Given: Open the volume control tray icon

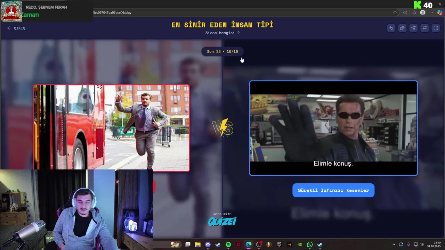Looking at the screenshot, I should point(422,244).
